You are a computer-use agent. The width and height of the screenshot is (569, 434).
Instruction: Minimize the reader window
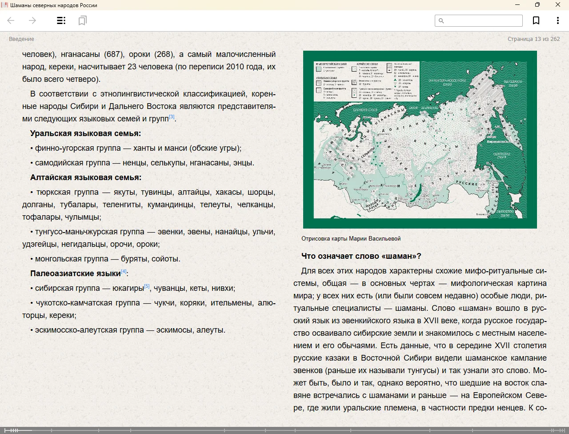[517, 5]
